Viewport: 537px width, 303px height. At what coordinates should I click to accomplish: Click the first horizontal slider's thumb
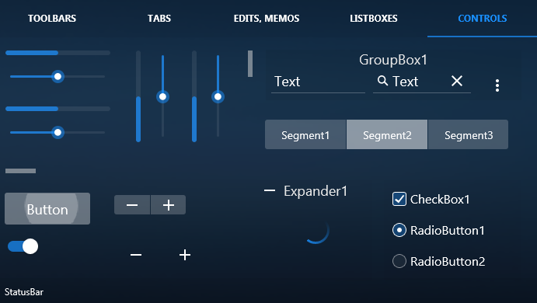[58, 76]
